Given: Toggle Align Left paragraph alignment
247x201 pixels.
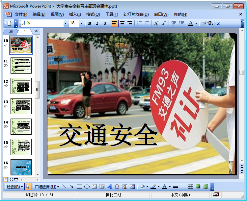Looking at the screenshot, I should point(115,23).
